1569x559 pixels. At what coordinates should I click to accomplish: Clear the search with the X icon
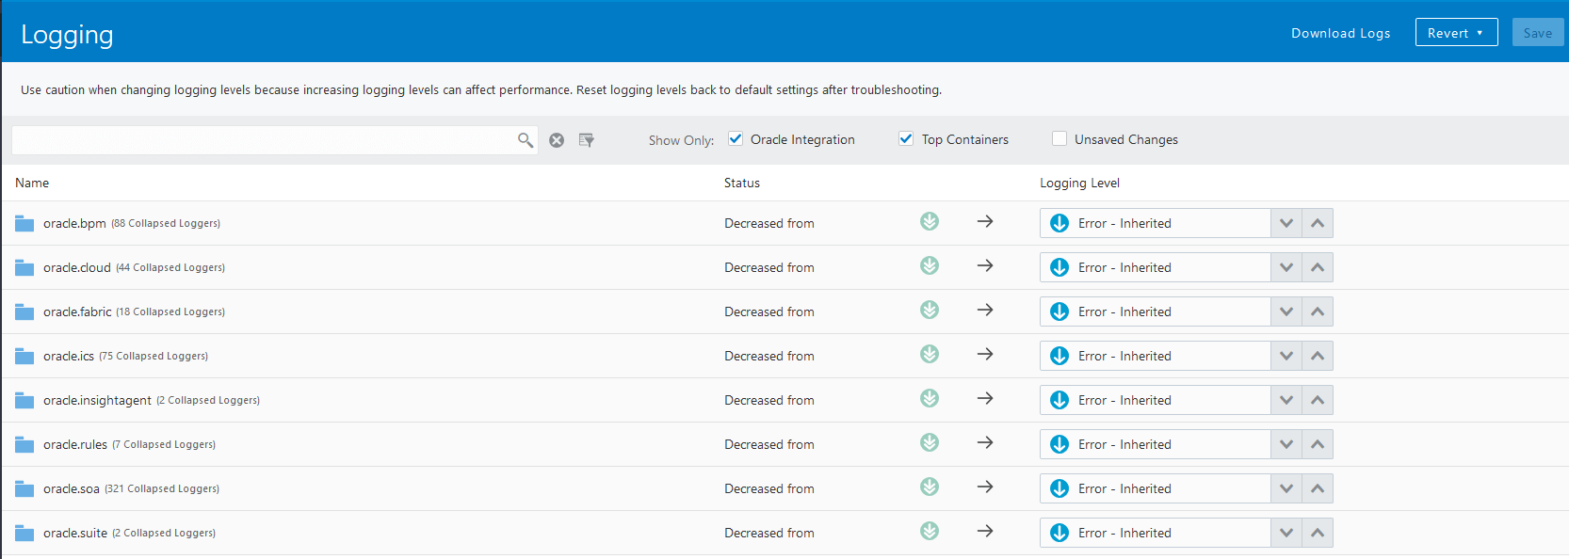pyautogui.click(x=557, y=140)
